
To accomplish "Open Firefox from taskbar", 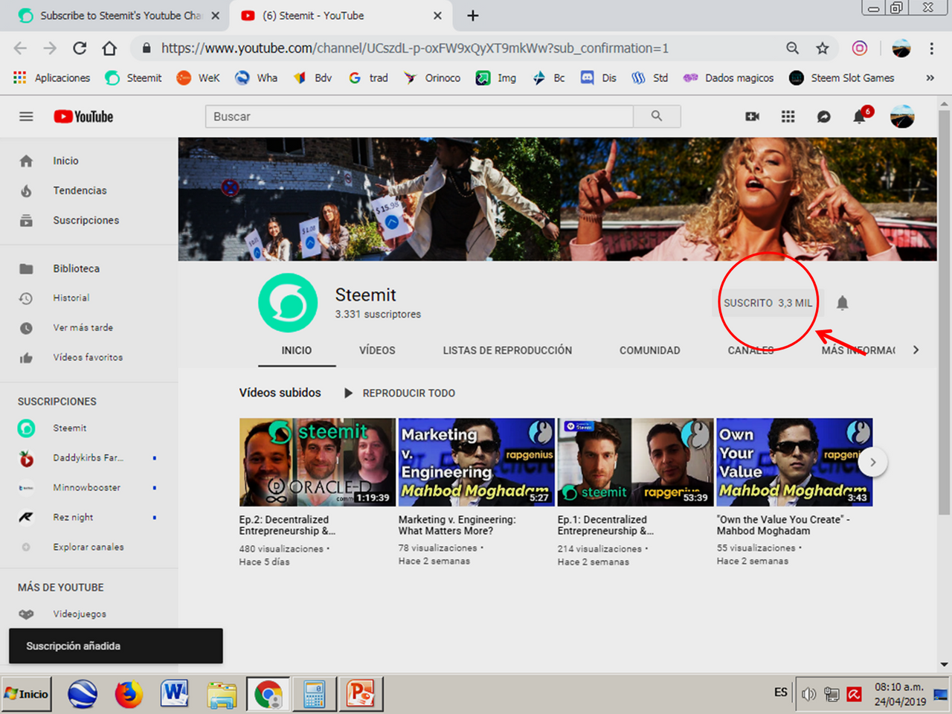I will (129, 694).
